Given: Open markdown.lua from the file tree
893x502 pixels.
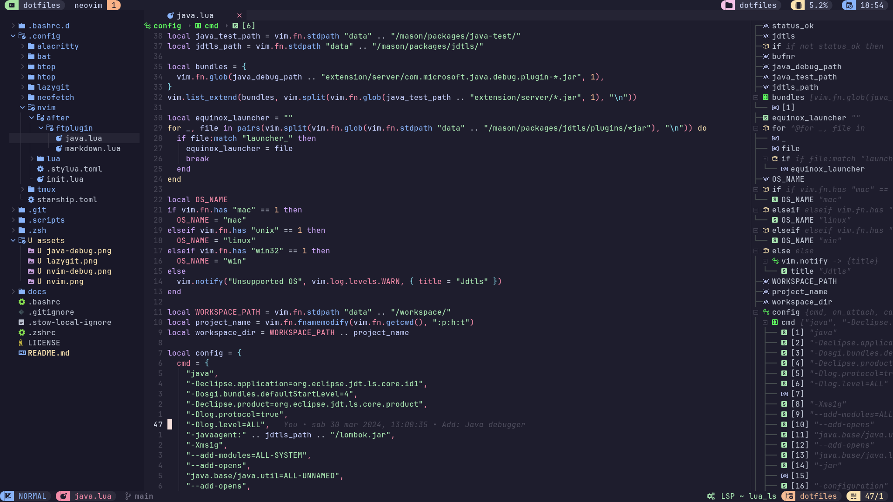Looking at the screenshot, I should tap(93, 148).
